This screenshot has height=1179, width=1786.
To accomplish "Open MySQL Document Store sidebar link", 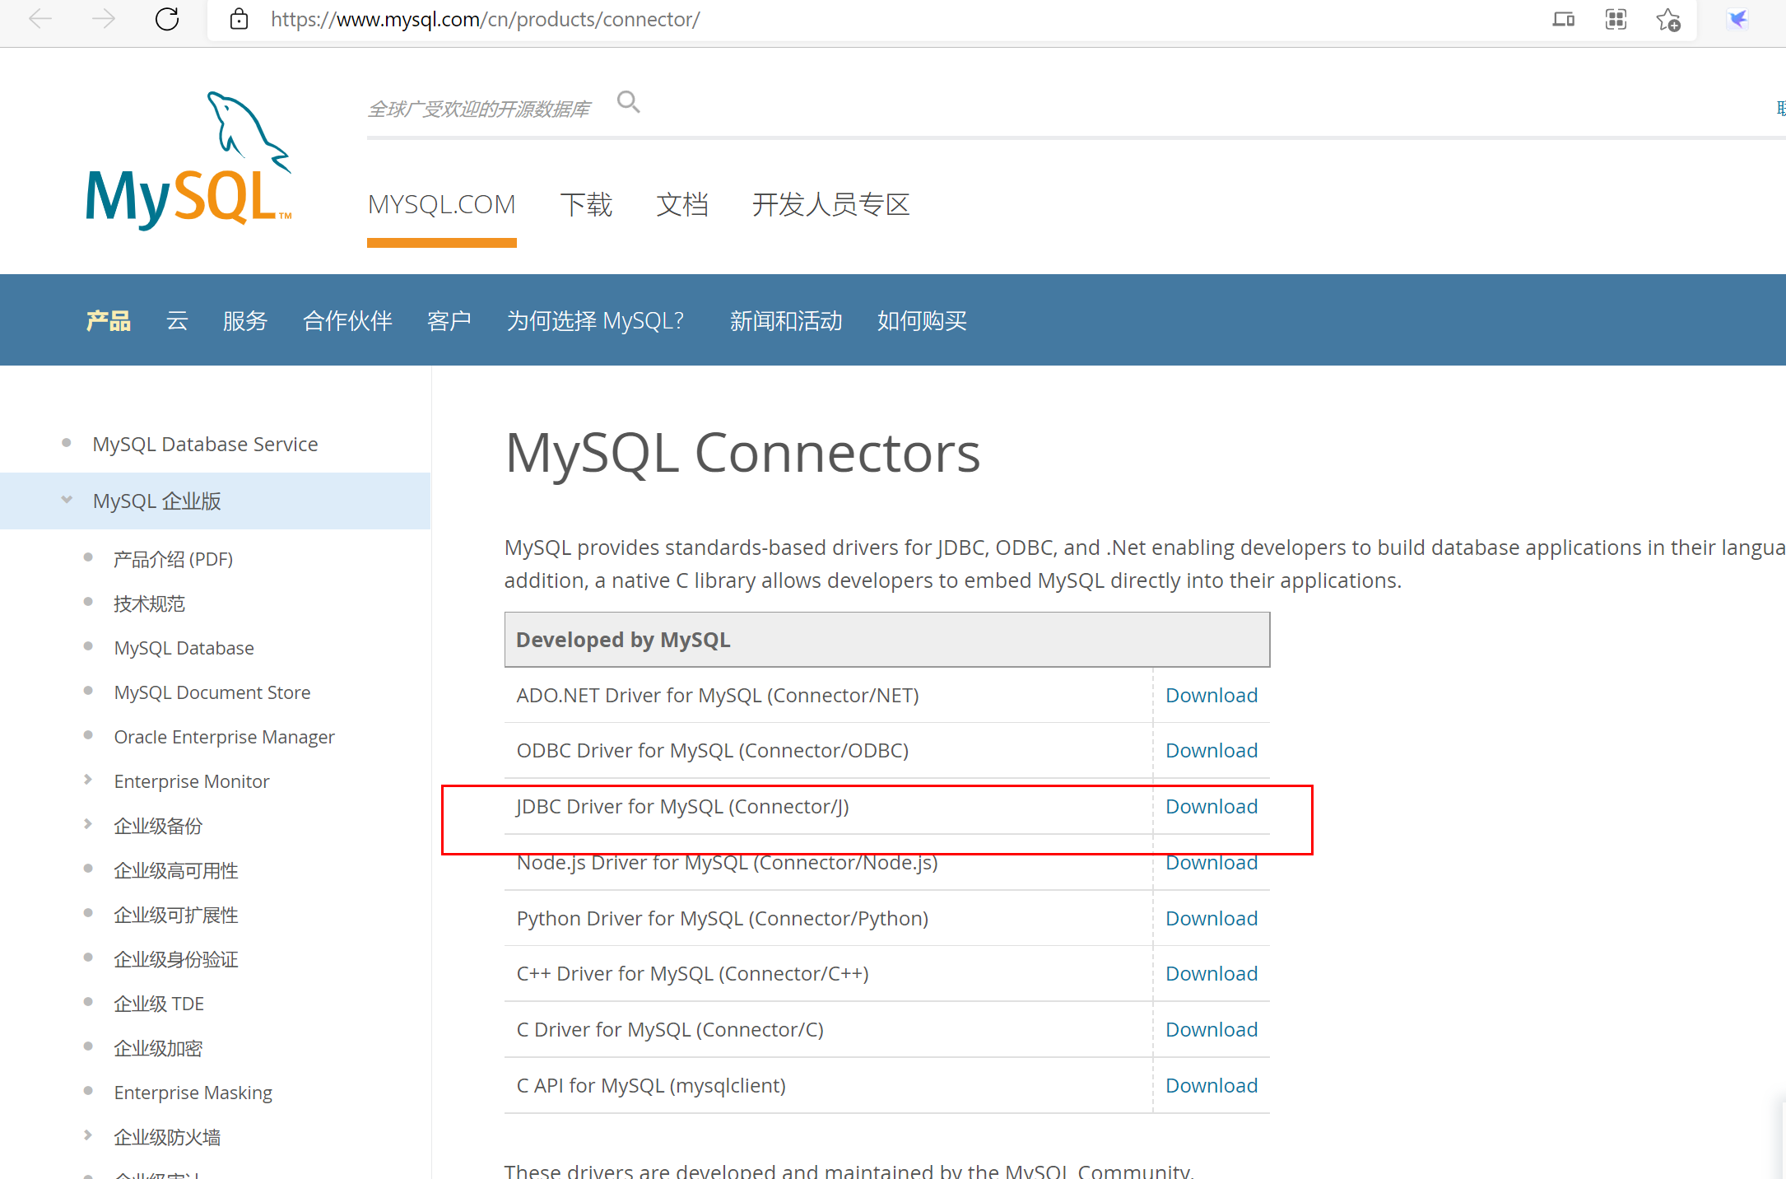I will 212,692.
